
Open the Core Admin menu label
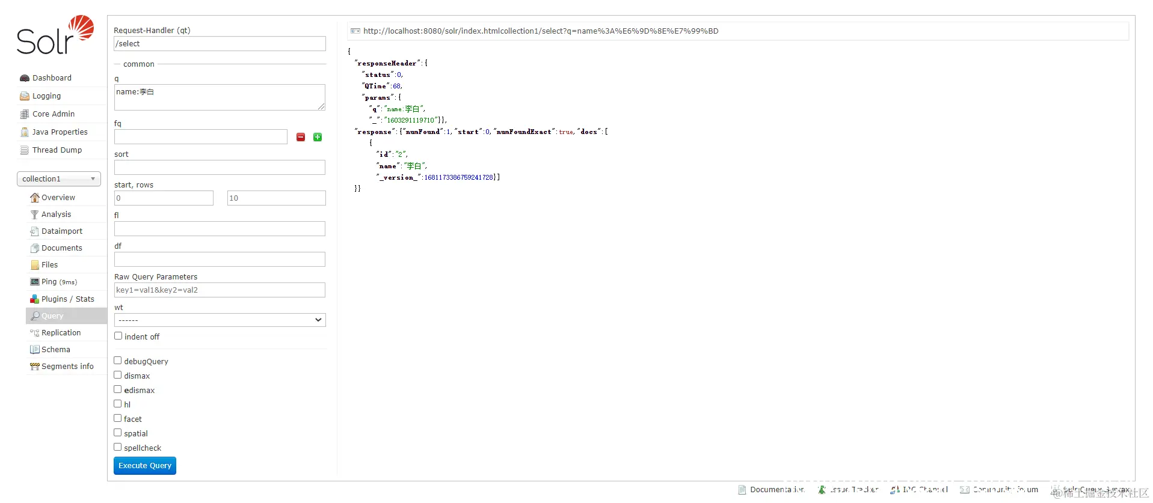(54, 114)
